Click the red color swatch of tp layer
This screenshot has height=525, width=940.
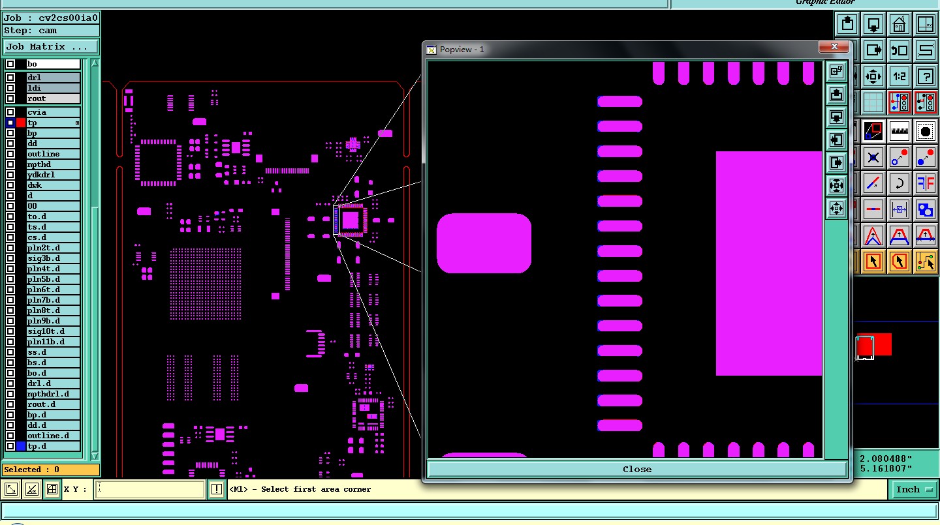click(21, 123)
